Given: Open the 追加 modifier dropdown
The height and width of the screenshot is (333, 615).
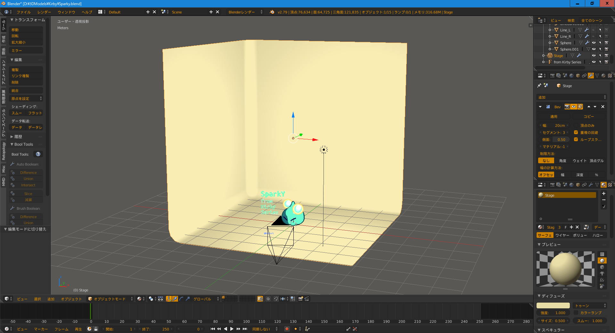Looking at the screenshot, I should pyautogui.click(x=571, y=97).
